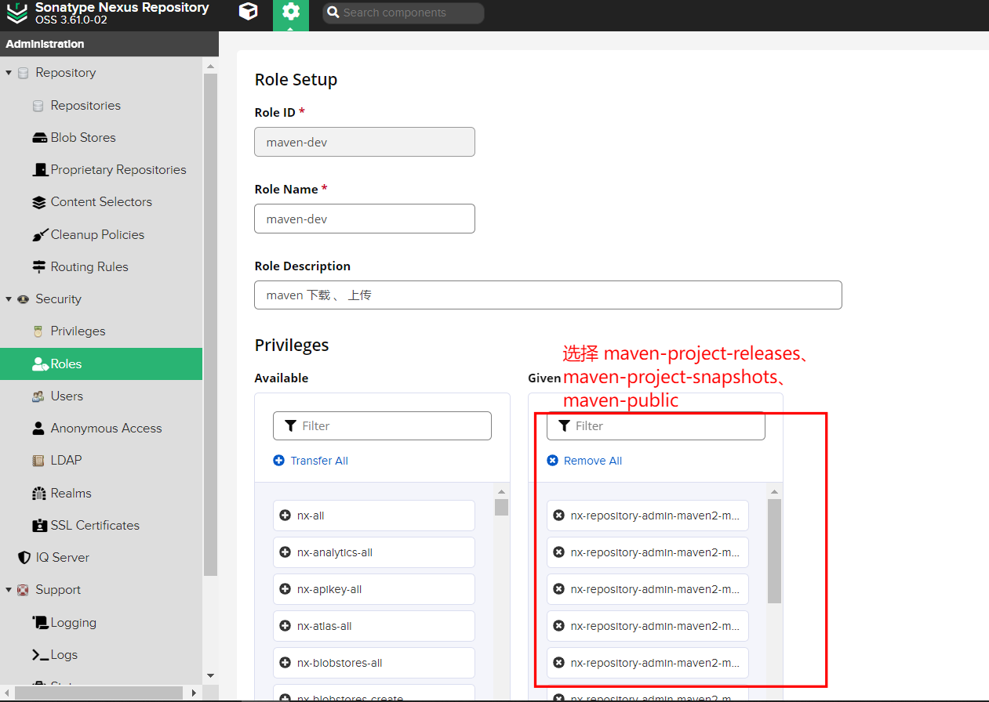Click the plus icon on nx-apikey-all
Viewport: 989px width, 702px height.
pyautogui.click(x=285, y=589)
